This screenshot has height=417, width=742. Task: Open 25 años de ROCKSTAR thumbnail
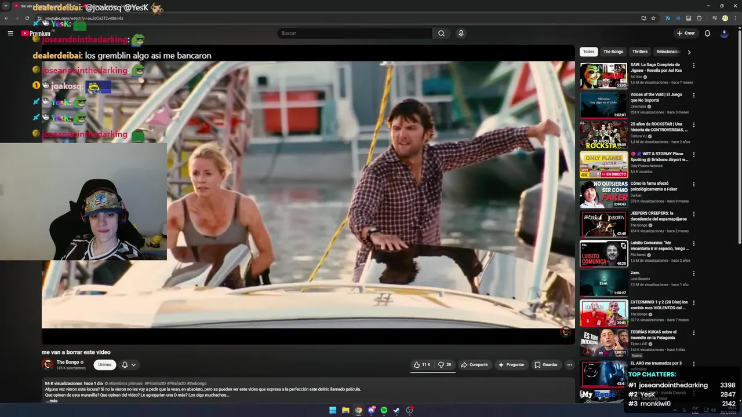(603, 134)
